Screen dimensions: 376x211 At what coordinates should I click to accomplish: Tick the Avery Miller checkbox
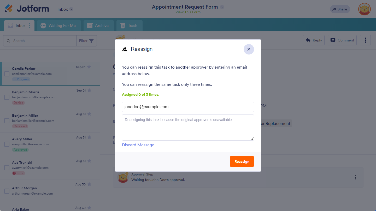coord(7,144)
